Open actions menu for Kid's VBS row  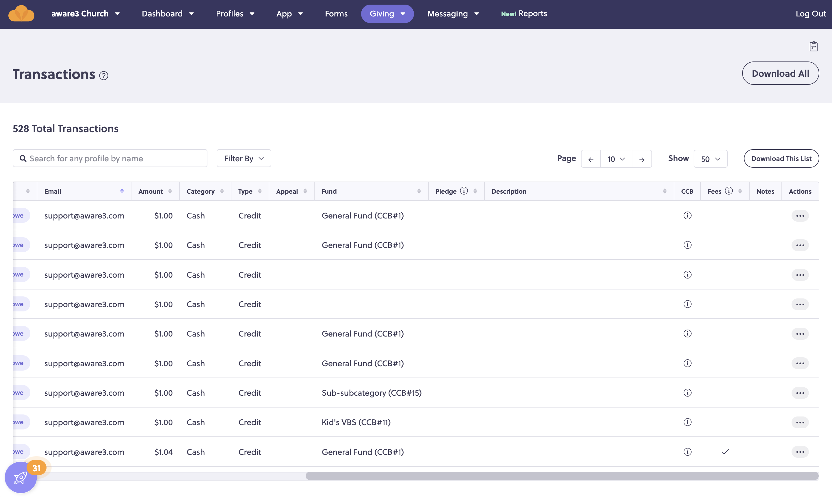(x=800, y=422)
